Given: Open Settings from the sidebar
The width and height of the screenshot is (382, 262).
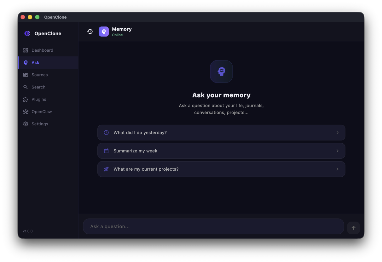Looking at the screenshot, I should pos(40,124).
